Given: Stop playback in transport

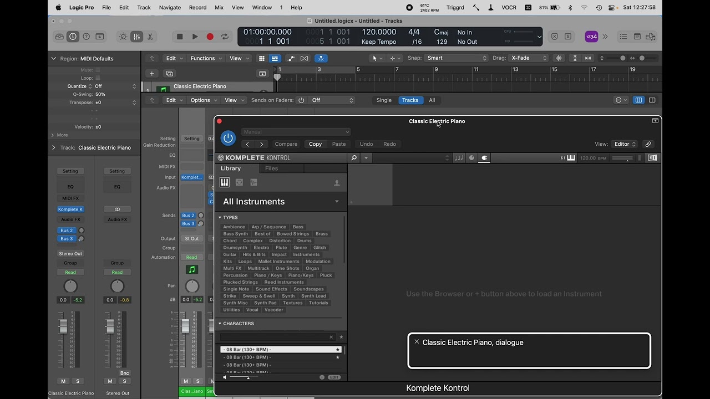Looking at the screenshot, I should tap(180, 37).
